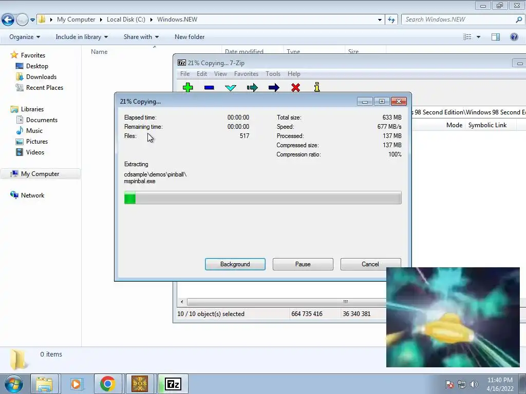Viewport: 526px width, 394px height.
Task: Click the Refresh button by the address bar
Action: pos(391,20)
